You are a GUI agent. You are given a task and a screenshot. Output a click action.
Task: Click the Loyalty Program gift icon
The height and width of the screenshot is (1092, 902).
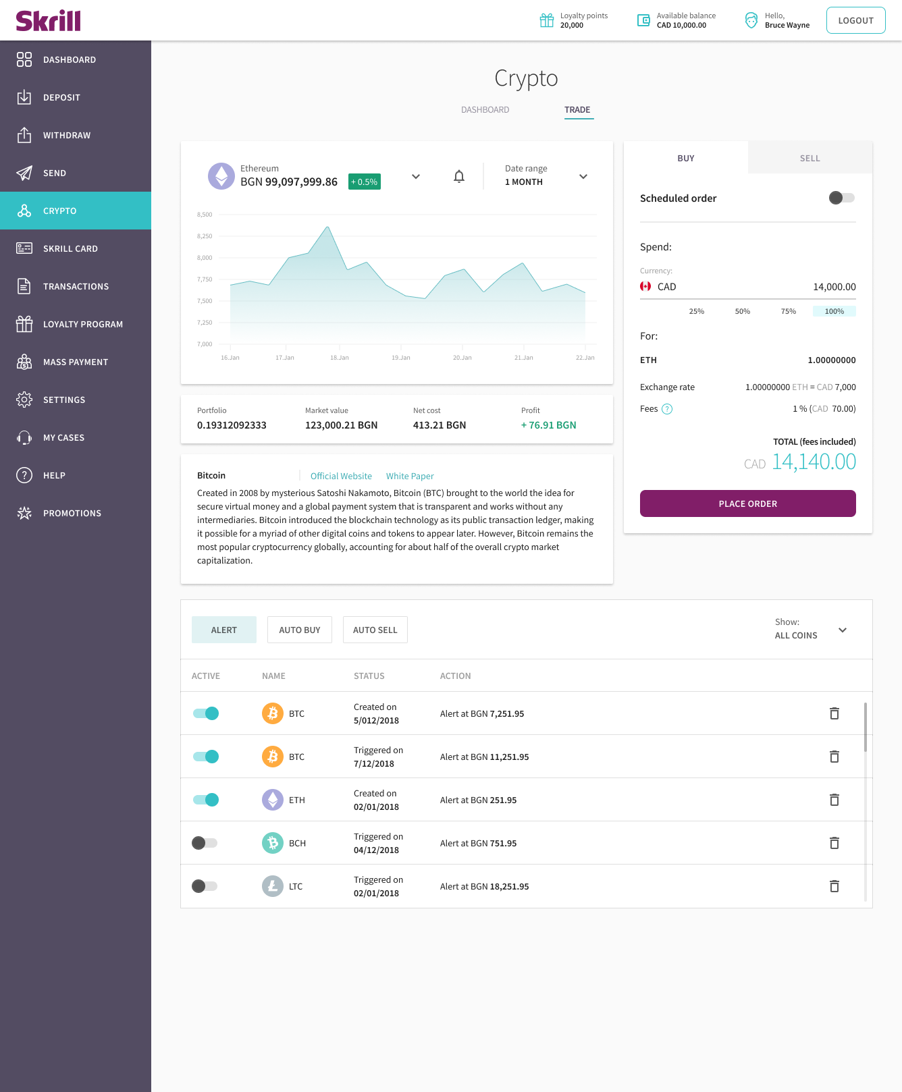click(x=24, y=324)
